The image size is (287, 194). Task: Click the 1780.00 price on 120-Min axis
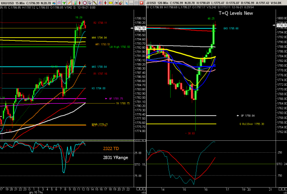click(x=282, y=66)
